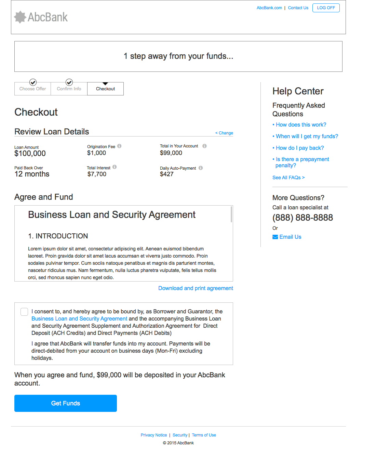Viewport: 376px width, 469px height.
Task: Expand the See All FAQs link
Action: click(288, 178)
